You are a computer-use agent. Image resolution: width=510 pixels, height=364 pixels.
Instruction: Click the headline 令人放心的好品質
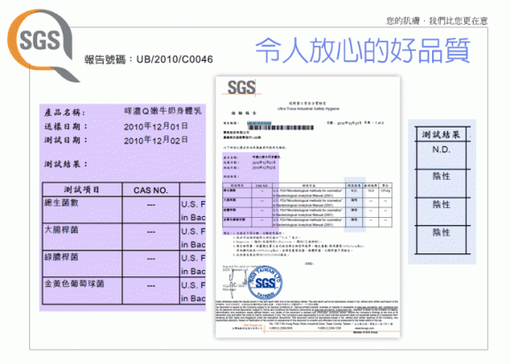point(363,50)
